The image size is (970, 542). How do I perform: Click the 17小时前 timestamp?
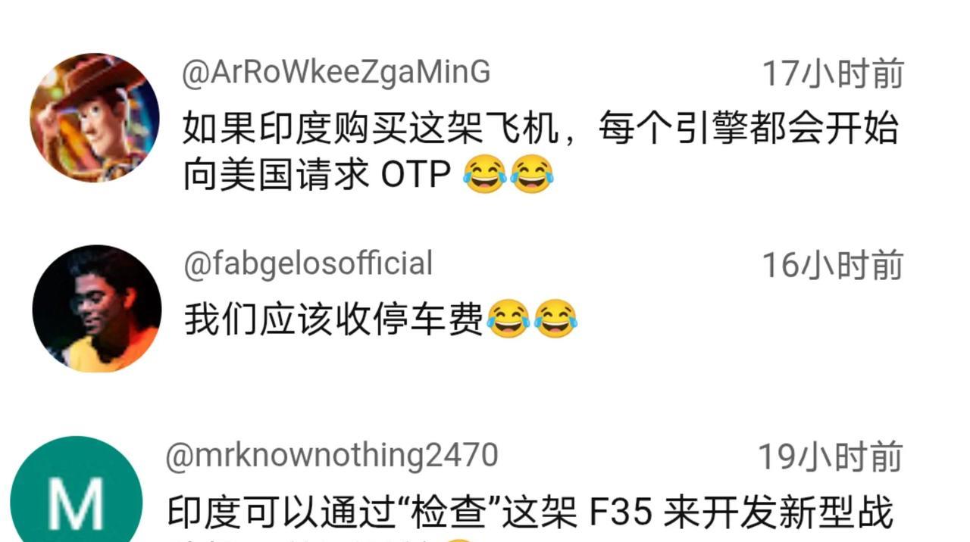pyautogui.click(x=833, y=74)
